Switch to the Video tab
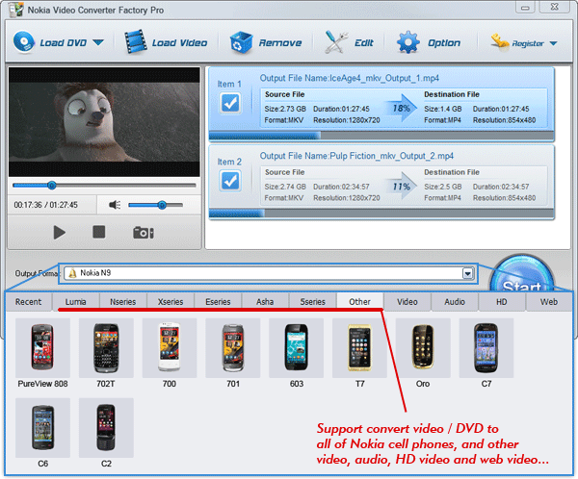 407,302
